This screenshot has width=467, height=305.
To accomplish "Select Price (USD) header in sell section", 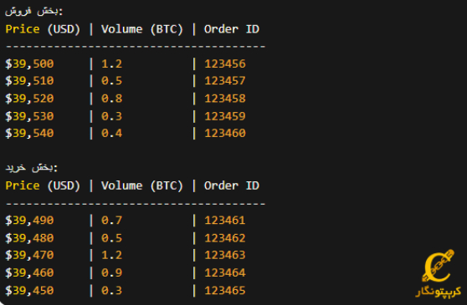I will pos(43,29).
